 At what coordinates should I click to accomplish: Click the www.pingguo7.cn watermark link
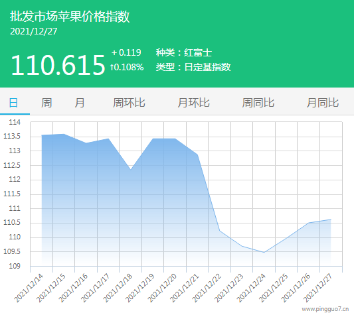325,309
